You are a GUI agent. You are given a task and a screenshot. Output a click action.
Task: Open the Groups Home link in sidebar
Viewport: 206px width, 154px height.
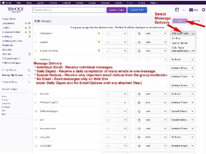click(x=9, y=19)
